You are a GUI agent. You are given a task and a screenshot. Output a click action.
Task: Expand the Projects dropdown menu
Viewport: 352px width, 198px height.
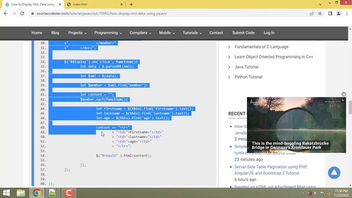[x=77, y=33]
